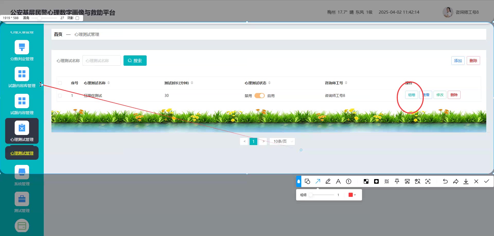Open 测试管理 in the sidebar
This screenshot has width=494, height=236.
click(x=22, y=203)
